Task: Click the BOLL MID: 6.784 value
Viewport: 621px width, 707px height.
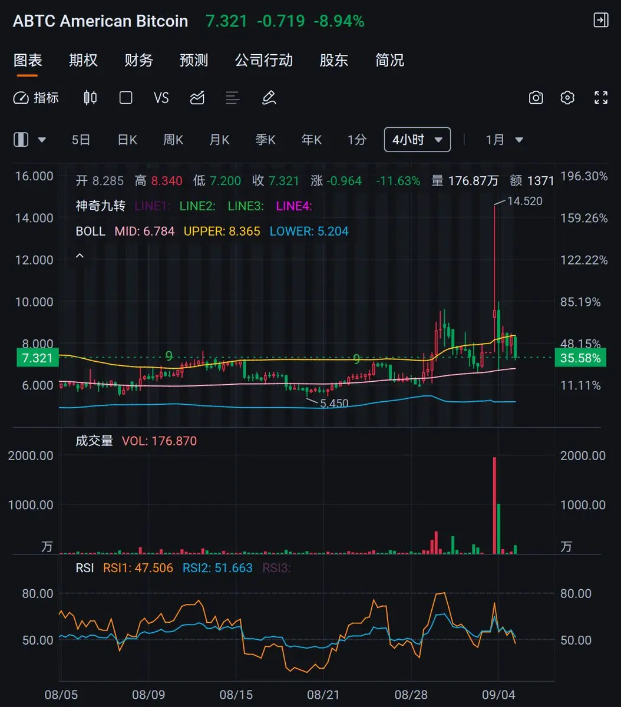Action: coord(144,231)
